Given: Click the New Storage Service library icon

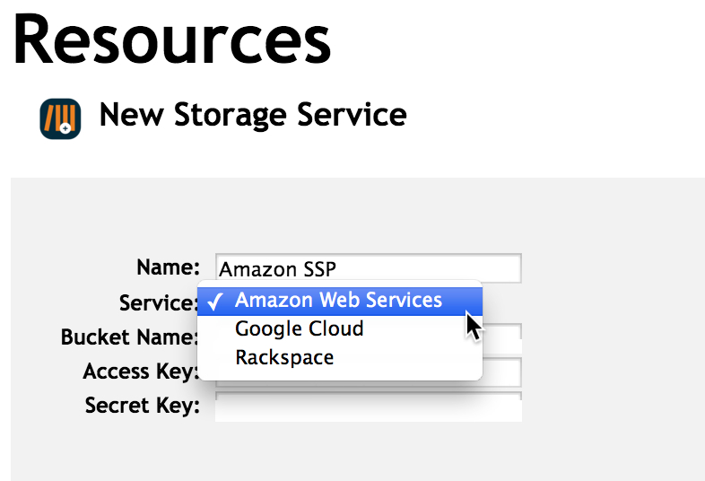Looking at the screenshot, I should pyautogui.click(x=60, y=118).
